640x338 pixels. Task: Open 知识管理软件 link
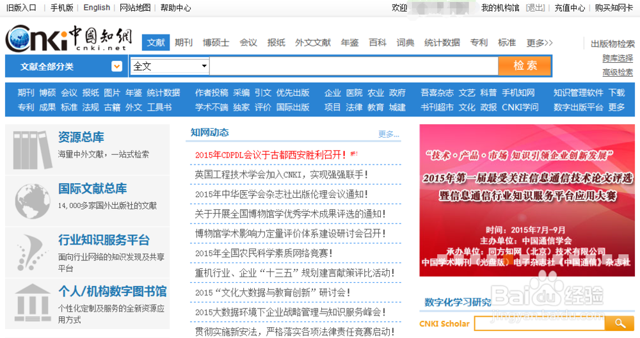click(578, 93)
